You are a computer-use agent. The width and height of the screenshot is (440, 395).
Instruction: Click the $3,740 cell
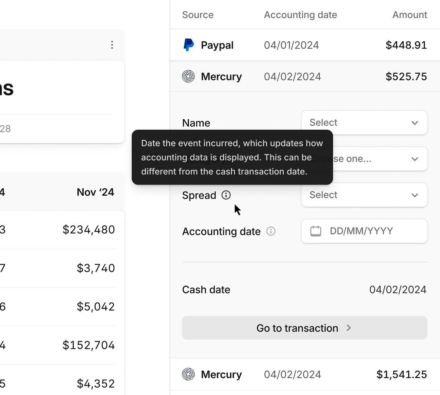pyautogui.click(x=96, y=268)
